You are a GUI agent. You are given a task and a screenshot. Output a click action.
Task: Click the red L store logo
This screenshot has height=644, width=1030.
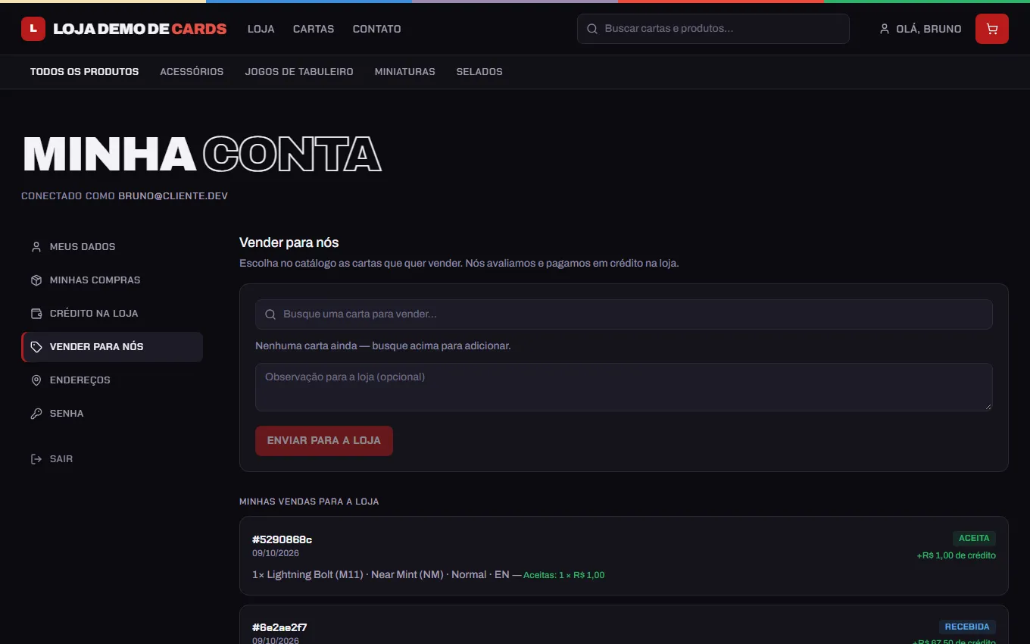click(x=33, y=29)
